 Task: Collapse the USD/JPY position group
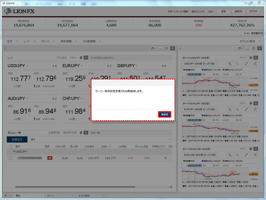[14, 151]
